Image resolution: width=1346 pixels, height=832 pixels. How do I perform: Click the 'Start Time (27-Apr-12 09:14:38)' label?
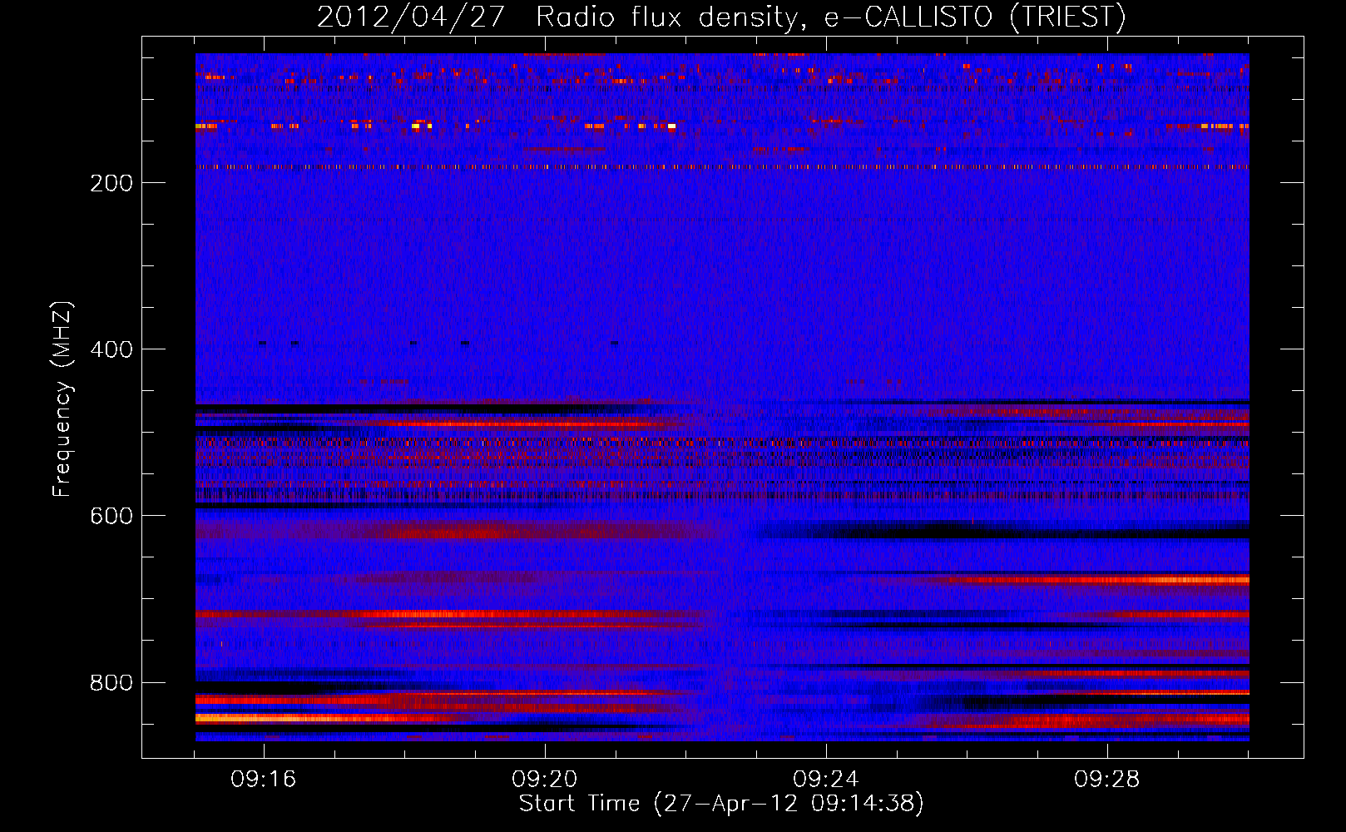721,804
